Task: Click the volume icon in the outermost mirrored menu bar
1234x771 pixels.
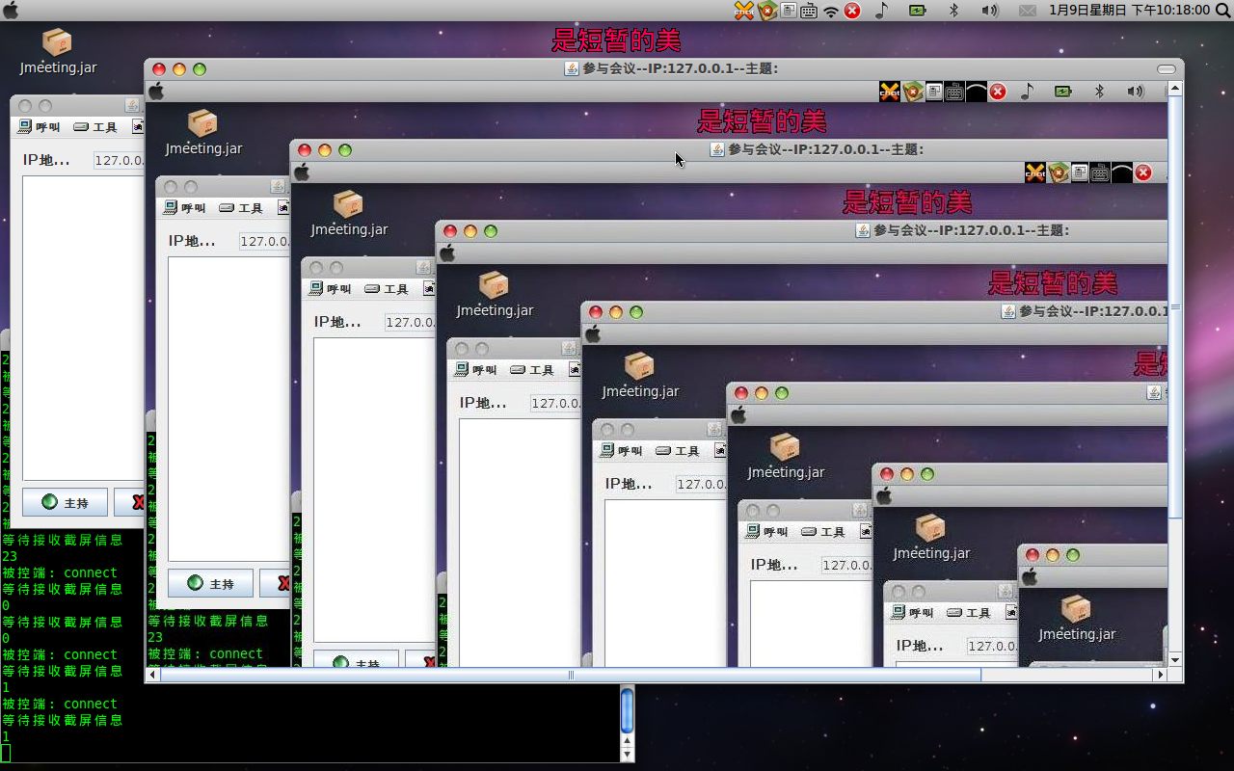Action: point(1136,92)
